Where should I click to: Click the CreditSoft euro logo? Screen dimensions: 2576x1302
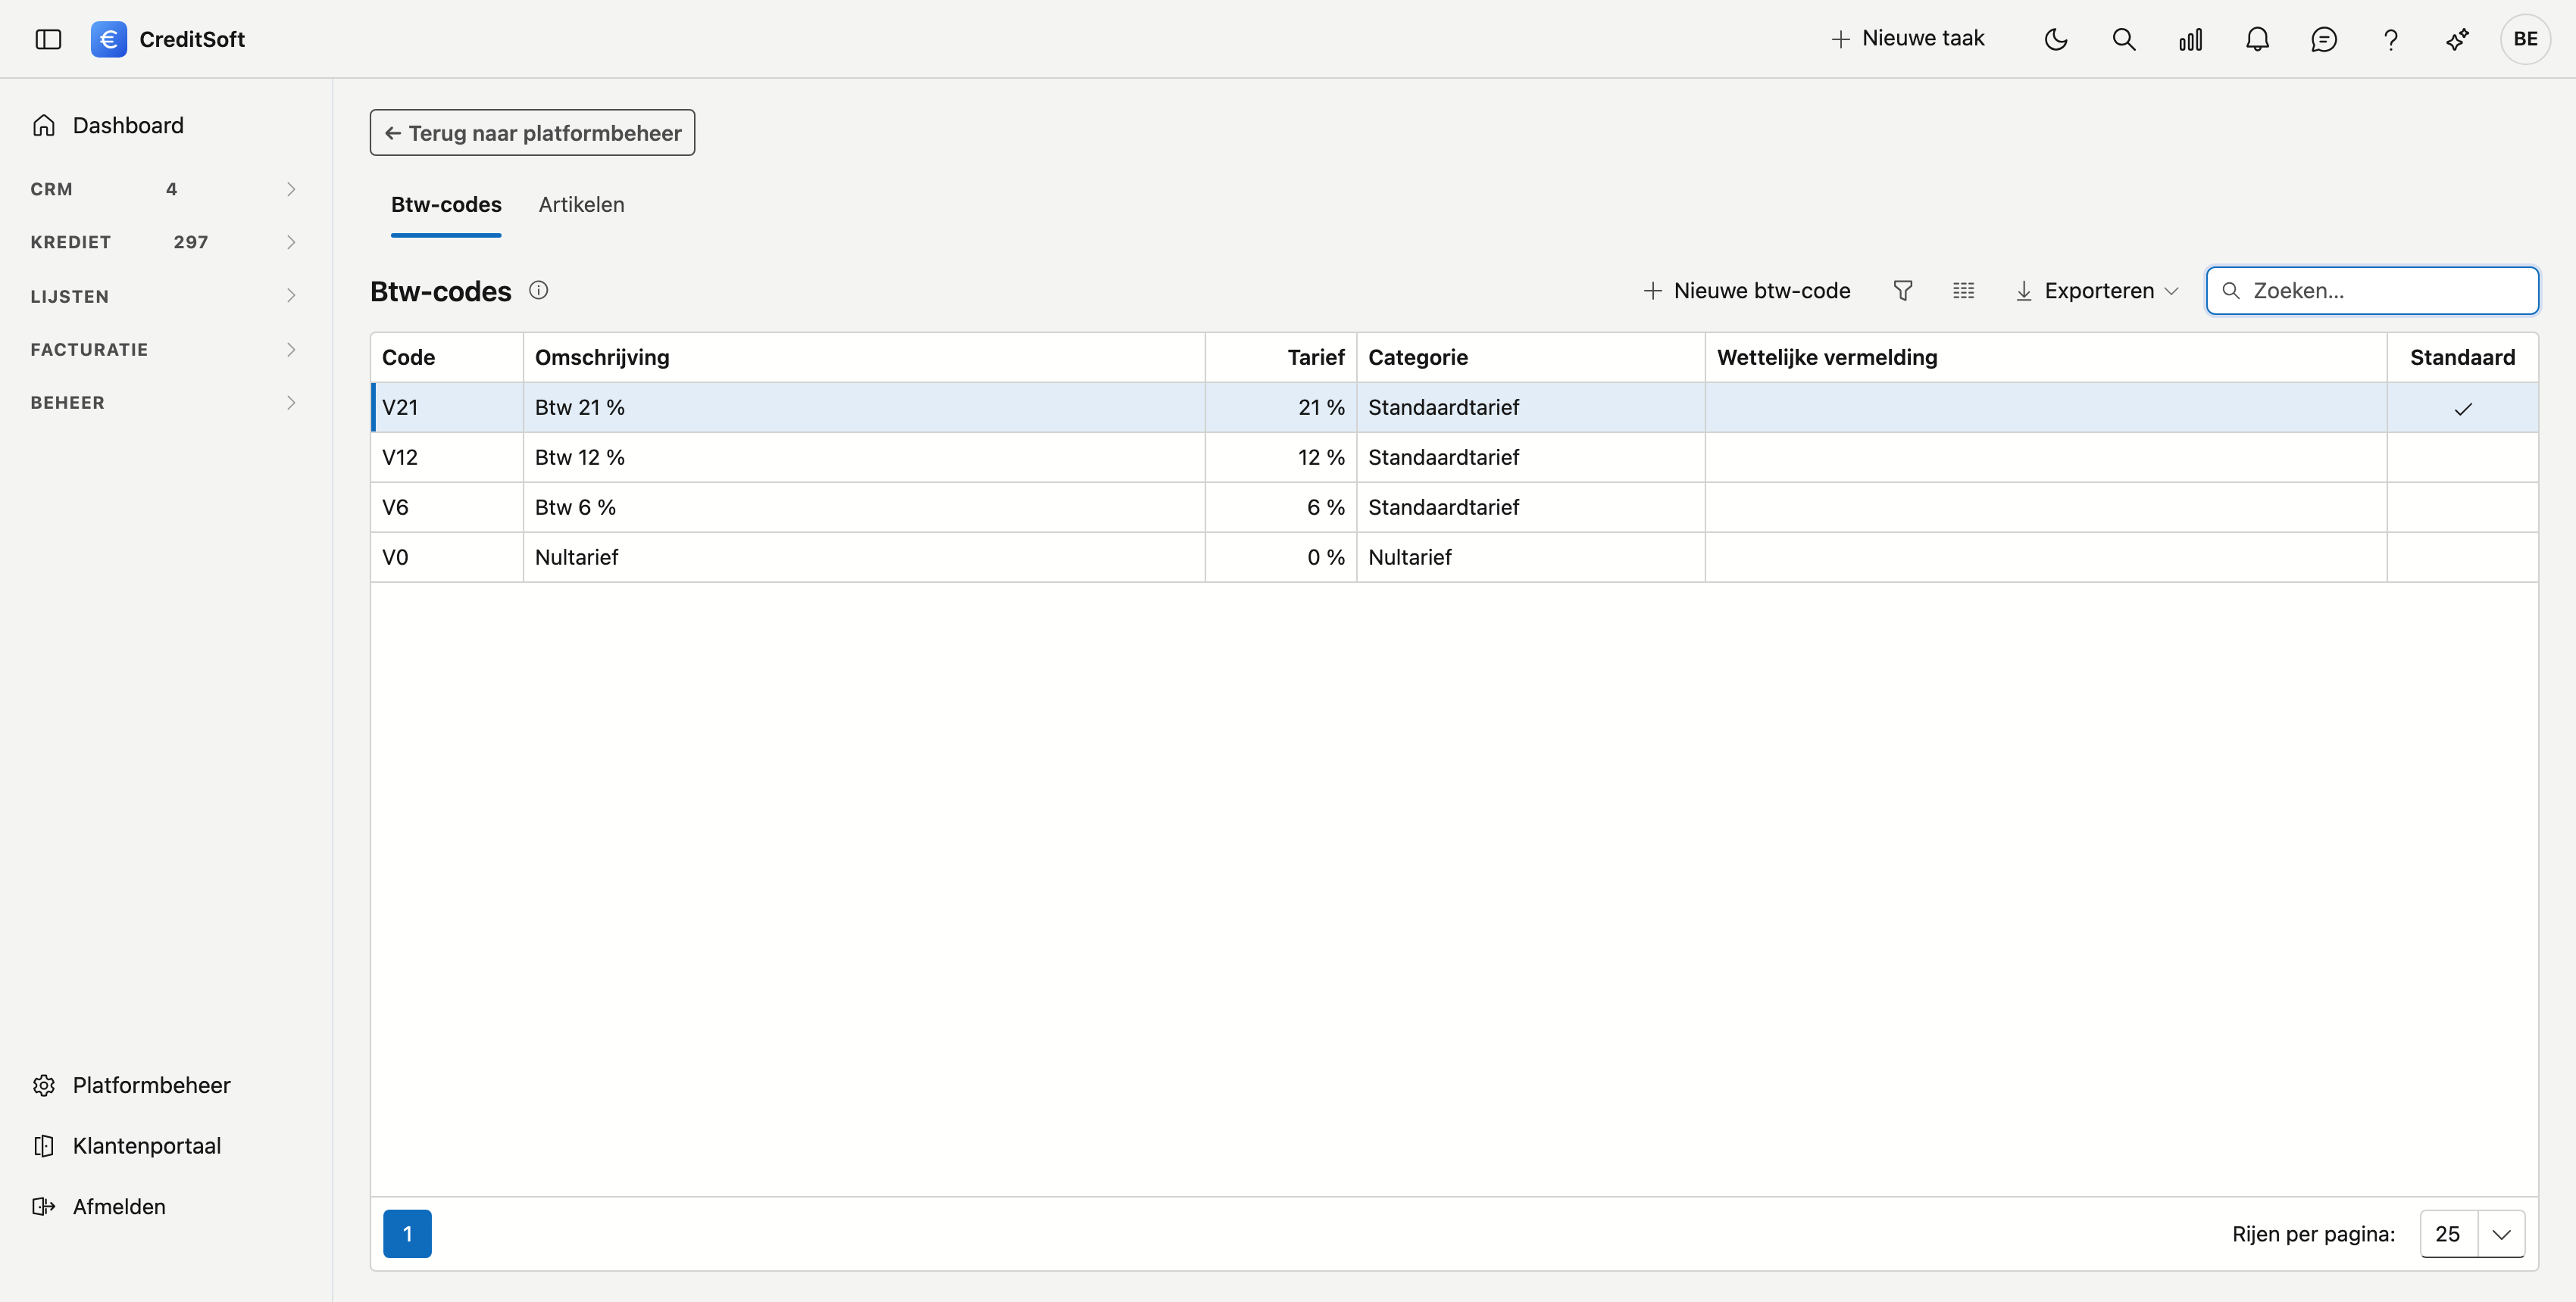[108, 39]
